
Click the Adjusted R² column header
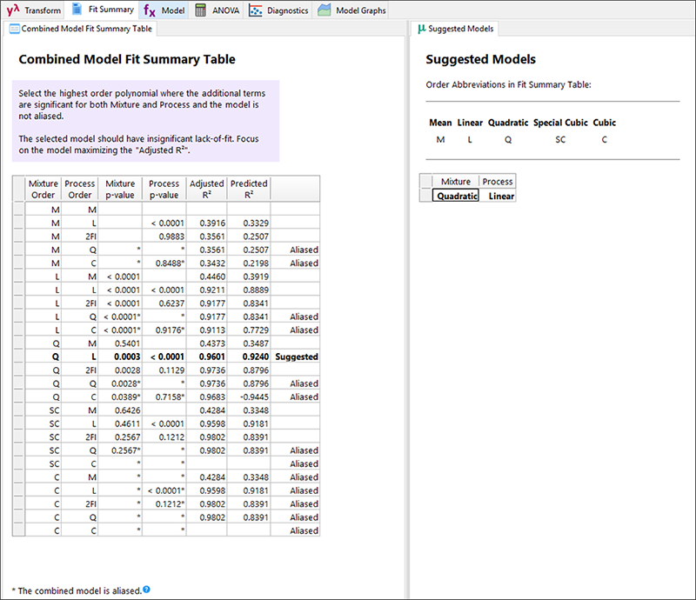click(x=207, y=190)
